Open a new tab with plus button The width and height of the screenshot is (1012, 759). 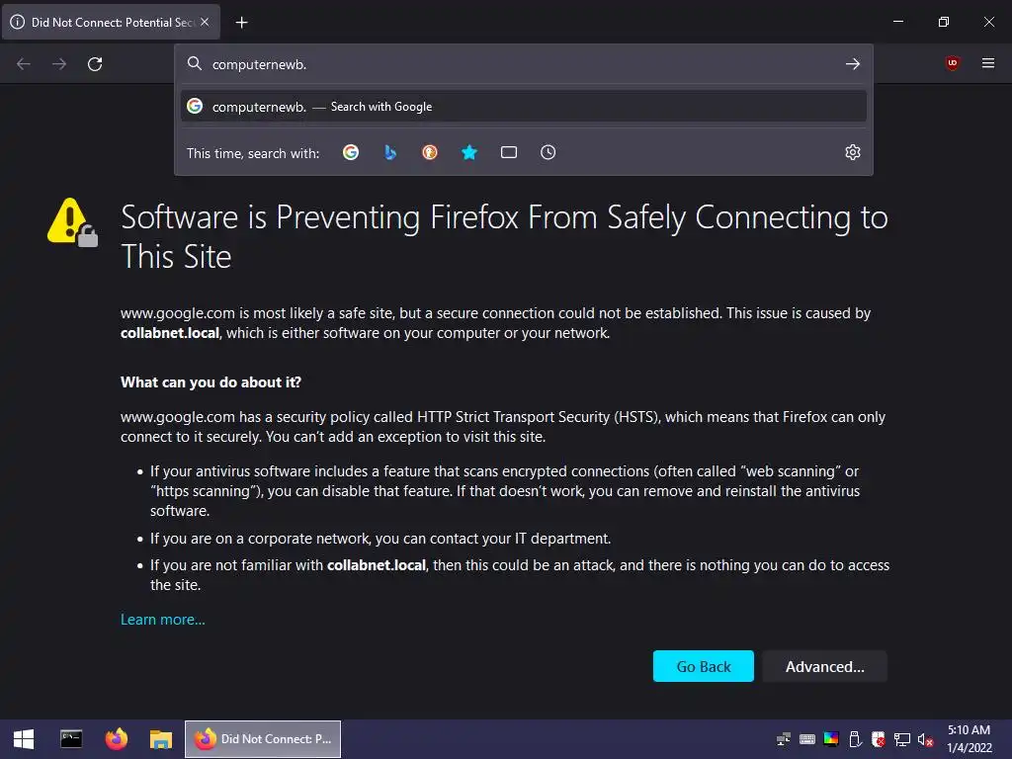pos(241,23)
